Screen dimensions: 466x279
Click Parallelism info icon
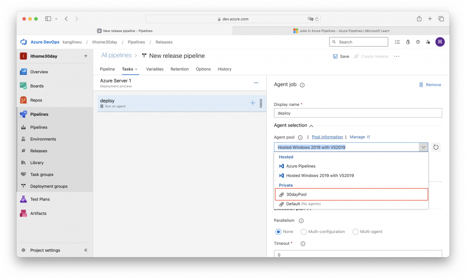(x=301, y=221)
